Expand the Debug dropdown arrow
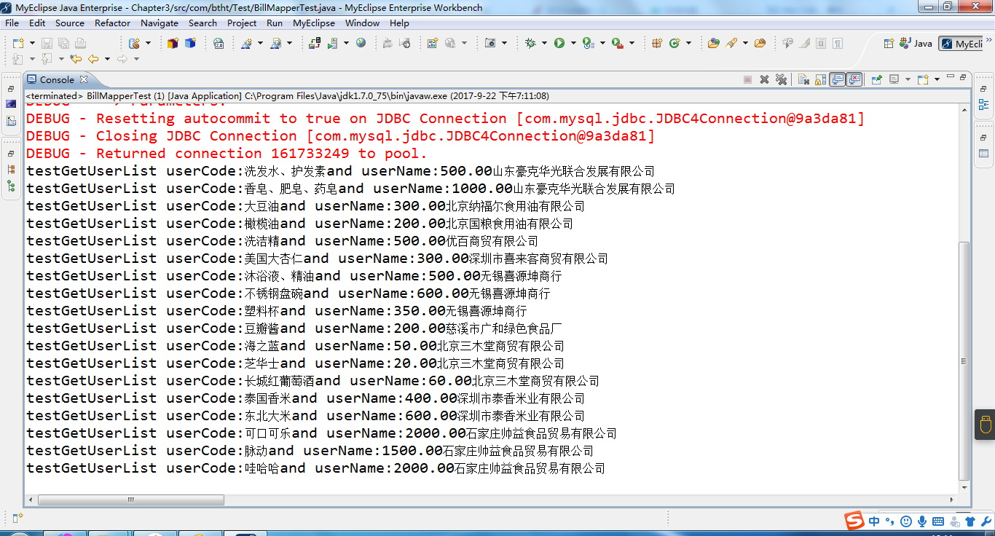Image resolution: width=995 pixels, height=536 pixels. [544, 43]
